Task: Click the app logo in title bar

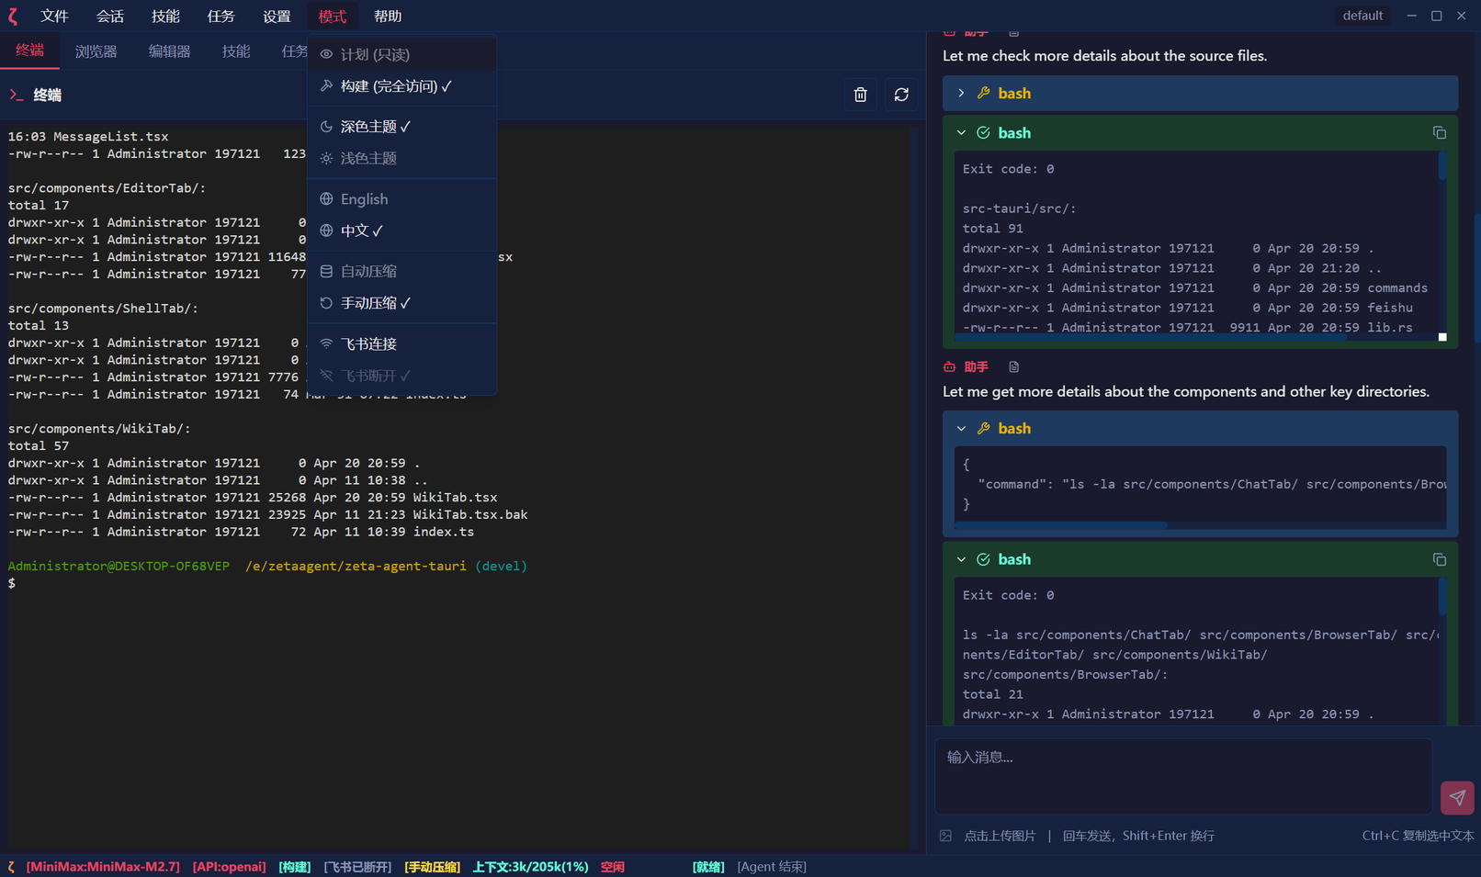Action: click(x=13, y=16)
